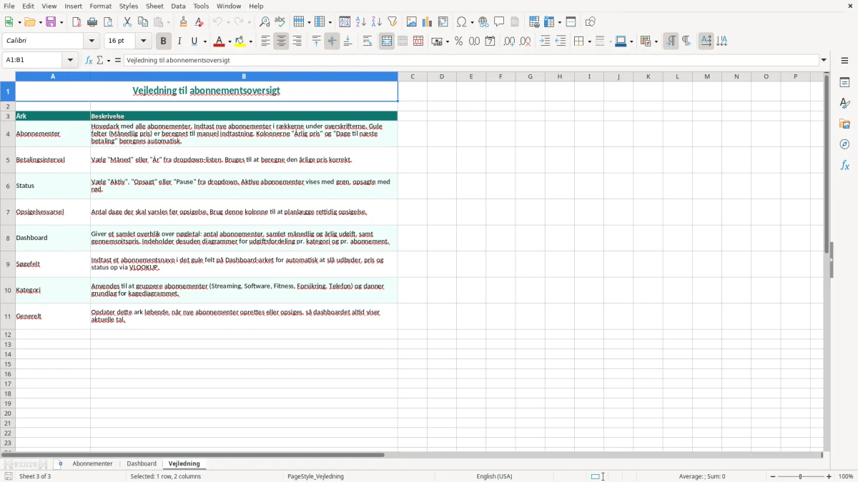858x482 pixels.
Task: Switch to Abonnementer sheet tab
Action: tap(92, 464)
